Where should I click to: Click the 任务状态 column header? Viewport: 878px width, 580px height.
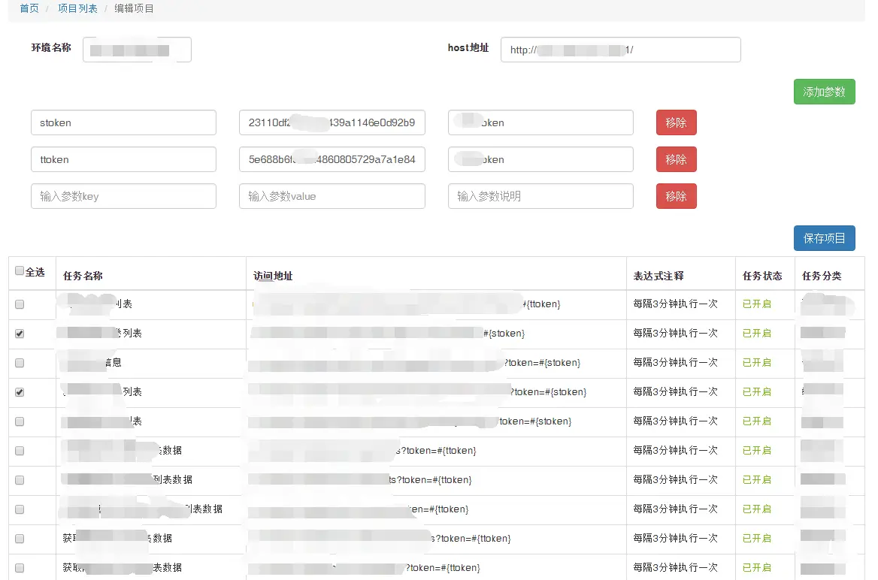(762, 276)
